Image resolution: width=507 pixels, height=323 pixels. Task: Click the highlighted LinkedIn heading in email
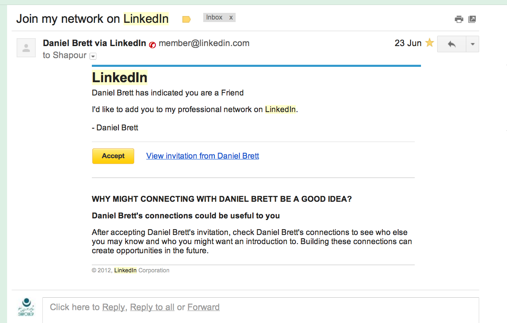tap(120, 78)
